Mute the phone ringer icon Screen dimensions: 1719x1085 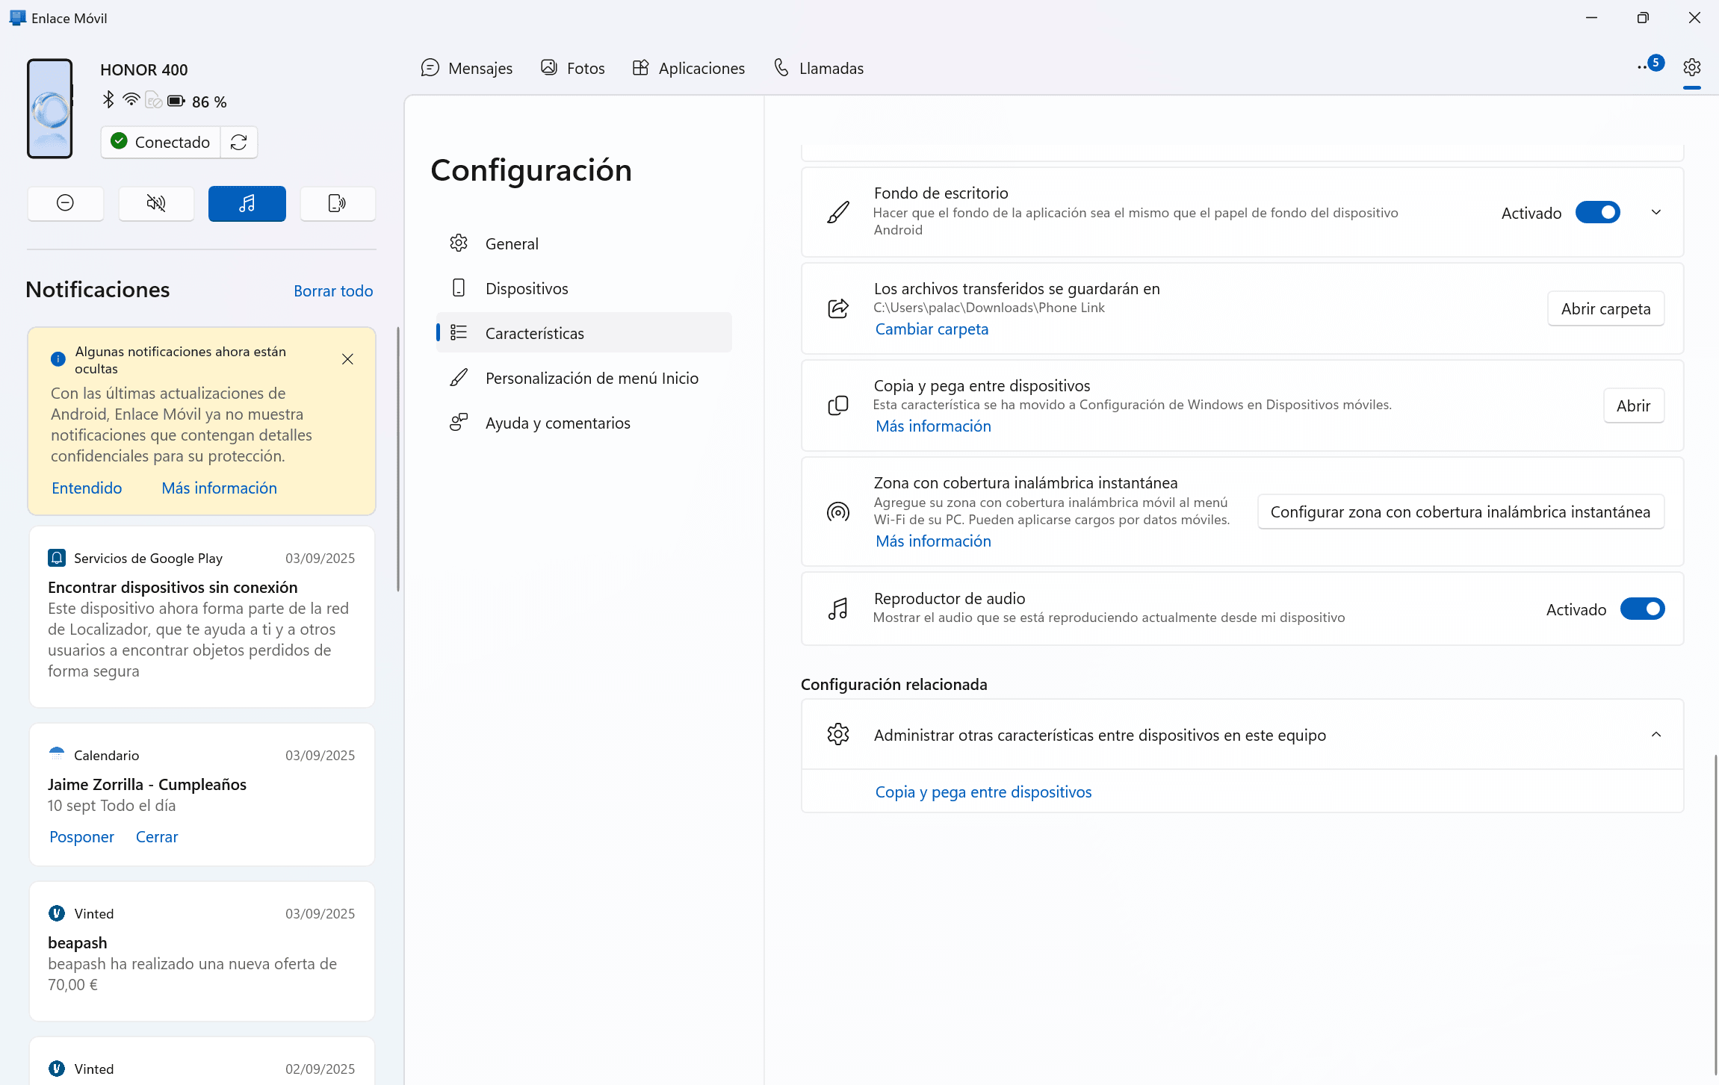click(x=156, y=203)
